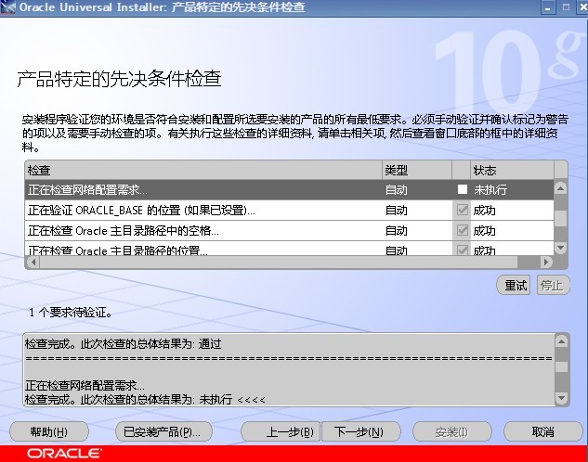This screenshot has height=462, width=588.
Task: Click the 停止 stop button
Action: pyautogui.click(x=553, y=286)
